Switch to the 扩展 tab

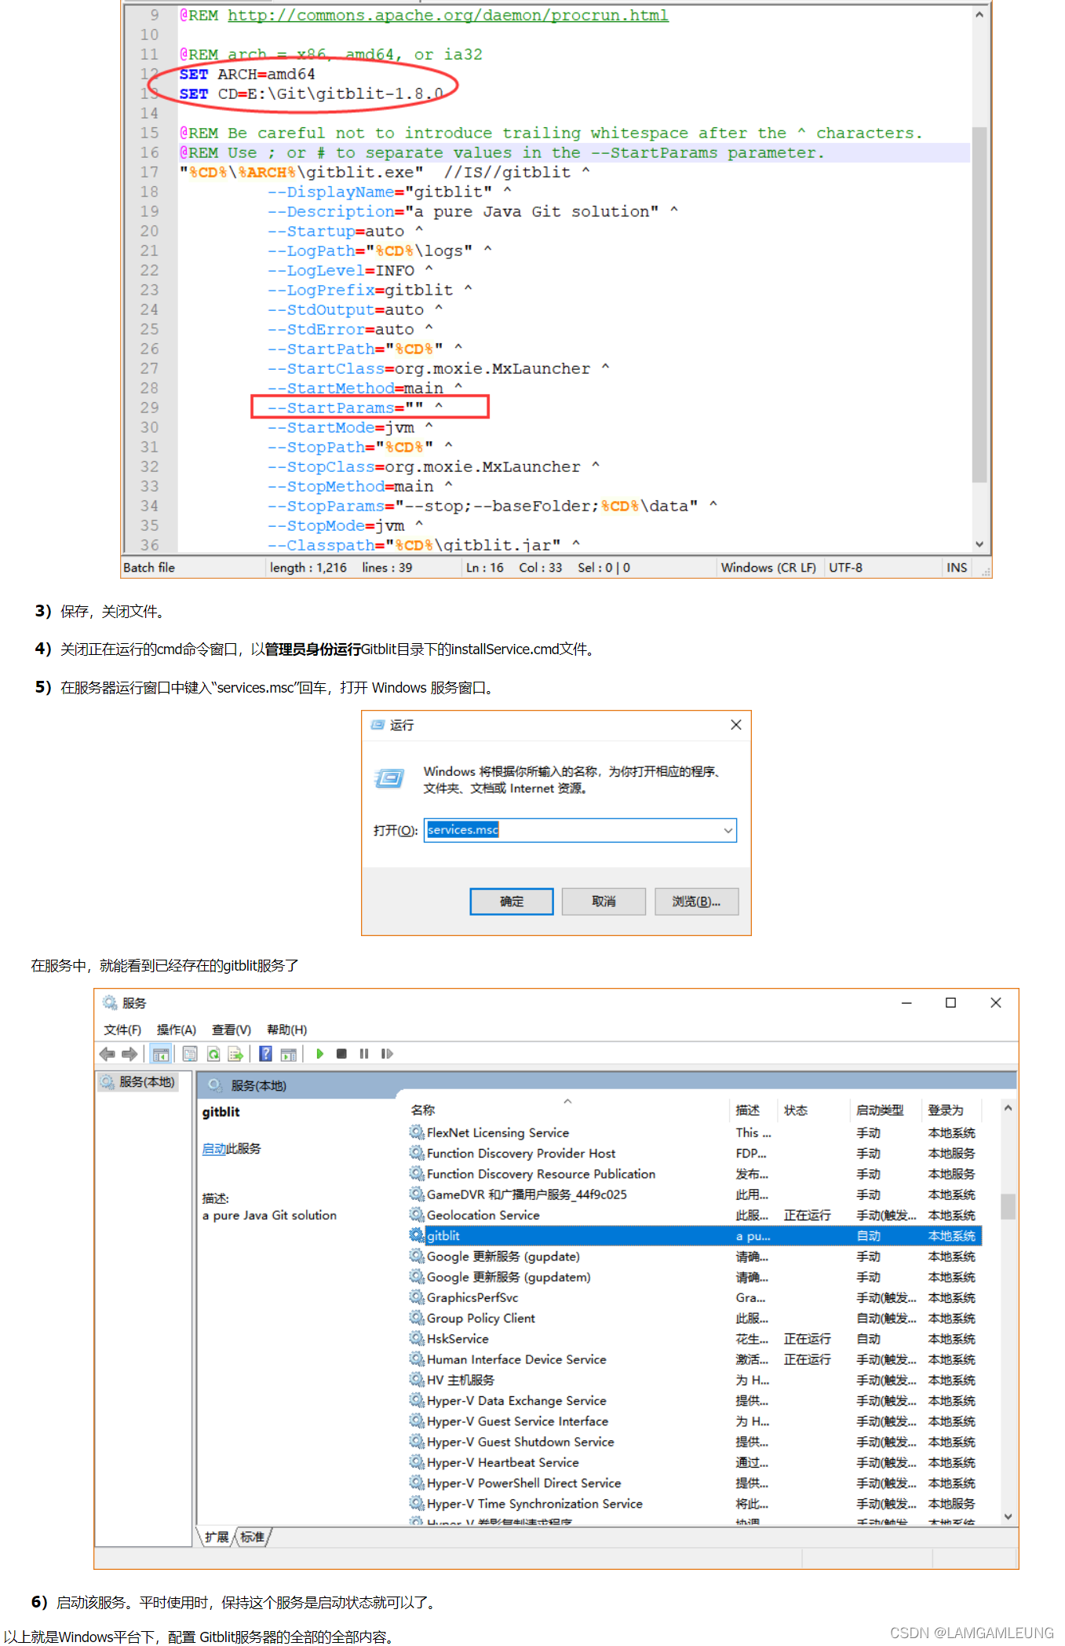pyautogui.click(x=217, y=1537)
